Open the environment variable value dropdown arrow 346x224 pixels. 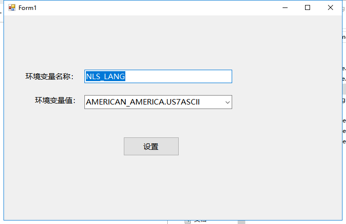[x=228, y=102]
